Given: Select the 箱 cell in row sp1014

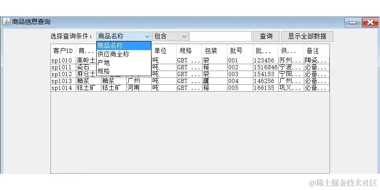Looking at the screenshot, I should 214,88.
